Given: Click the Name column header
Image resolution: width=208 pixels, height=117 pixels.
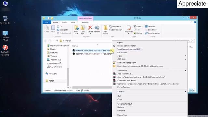Looking at the screenshot, I should pos(75,46).
